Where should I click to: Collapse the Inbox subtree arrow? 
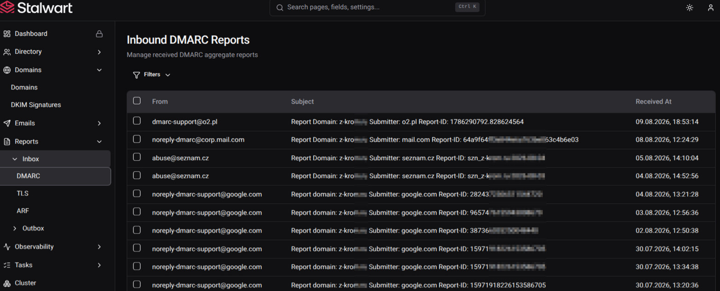pos(15,159)
